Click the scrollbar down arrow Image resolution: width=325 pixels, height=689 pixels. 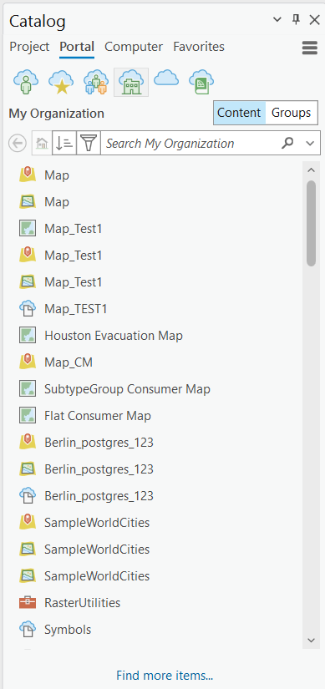tap(312, 641)
